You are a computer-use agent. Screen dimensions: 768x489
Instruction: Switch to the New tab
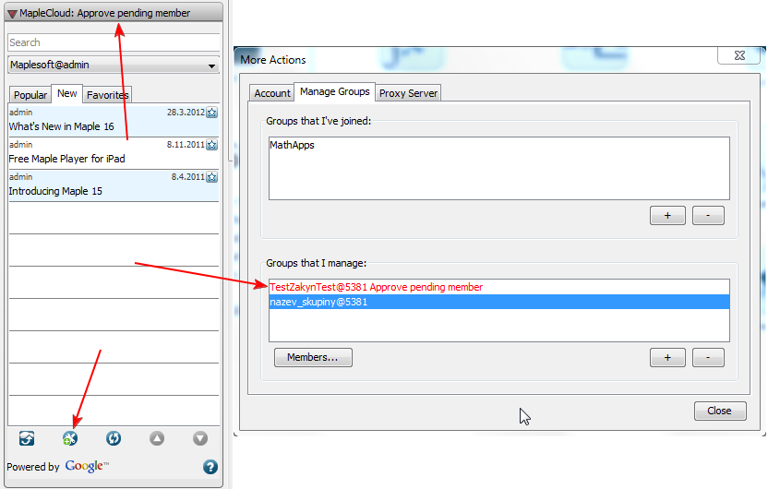pos(67,93)
